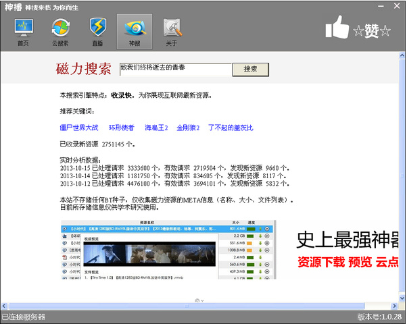Click the 资源下载 预览 云点 red banner text
The image size is (407, 326).
[x=348, y=262]
